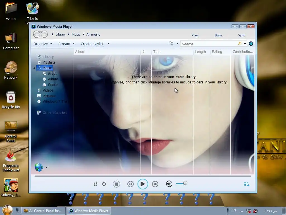This screenshot has width=286, height=215.
Task: Expand the arrow before Music breadcrumb
Action: coord(69,34)
